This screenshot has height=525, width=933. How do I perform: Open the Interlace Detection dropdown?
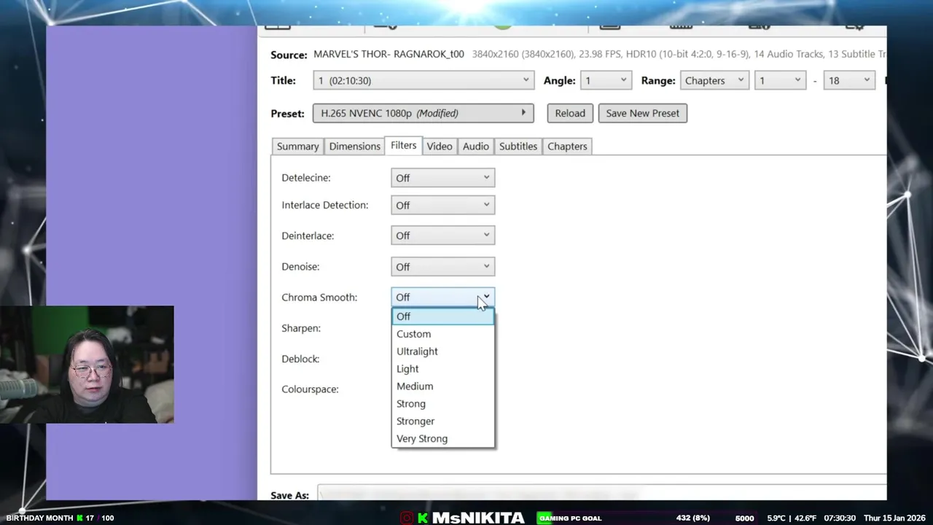(443, 205)
